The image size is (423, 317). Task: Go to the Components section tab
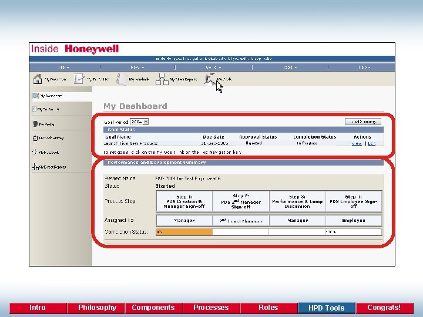153,308
